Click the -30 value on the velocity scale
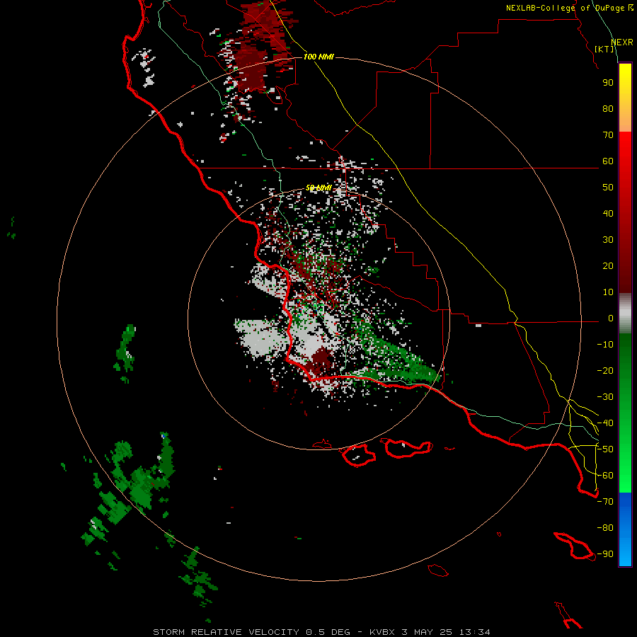 (605, 397)
